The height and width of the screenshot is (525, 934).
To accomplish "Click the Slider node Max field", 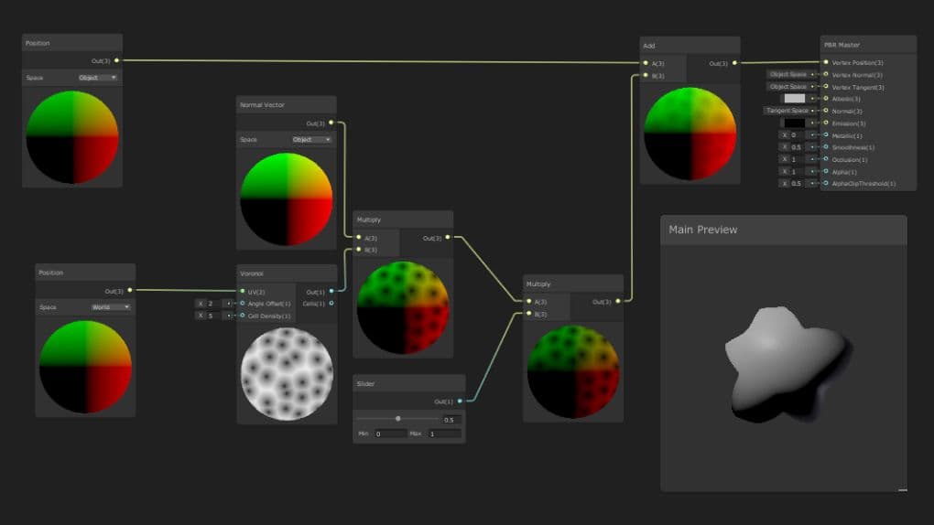I will coord(444,434).
